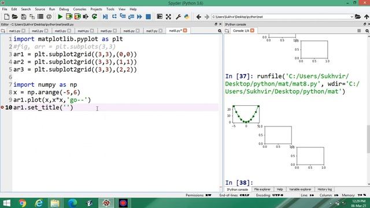Open History log pane tab
Viewport: 370px width, 208px height.
(x=324, y=190)
